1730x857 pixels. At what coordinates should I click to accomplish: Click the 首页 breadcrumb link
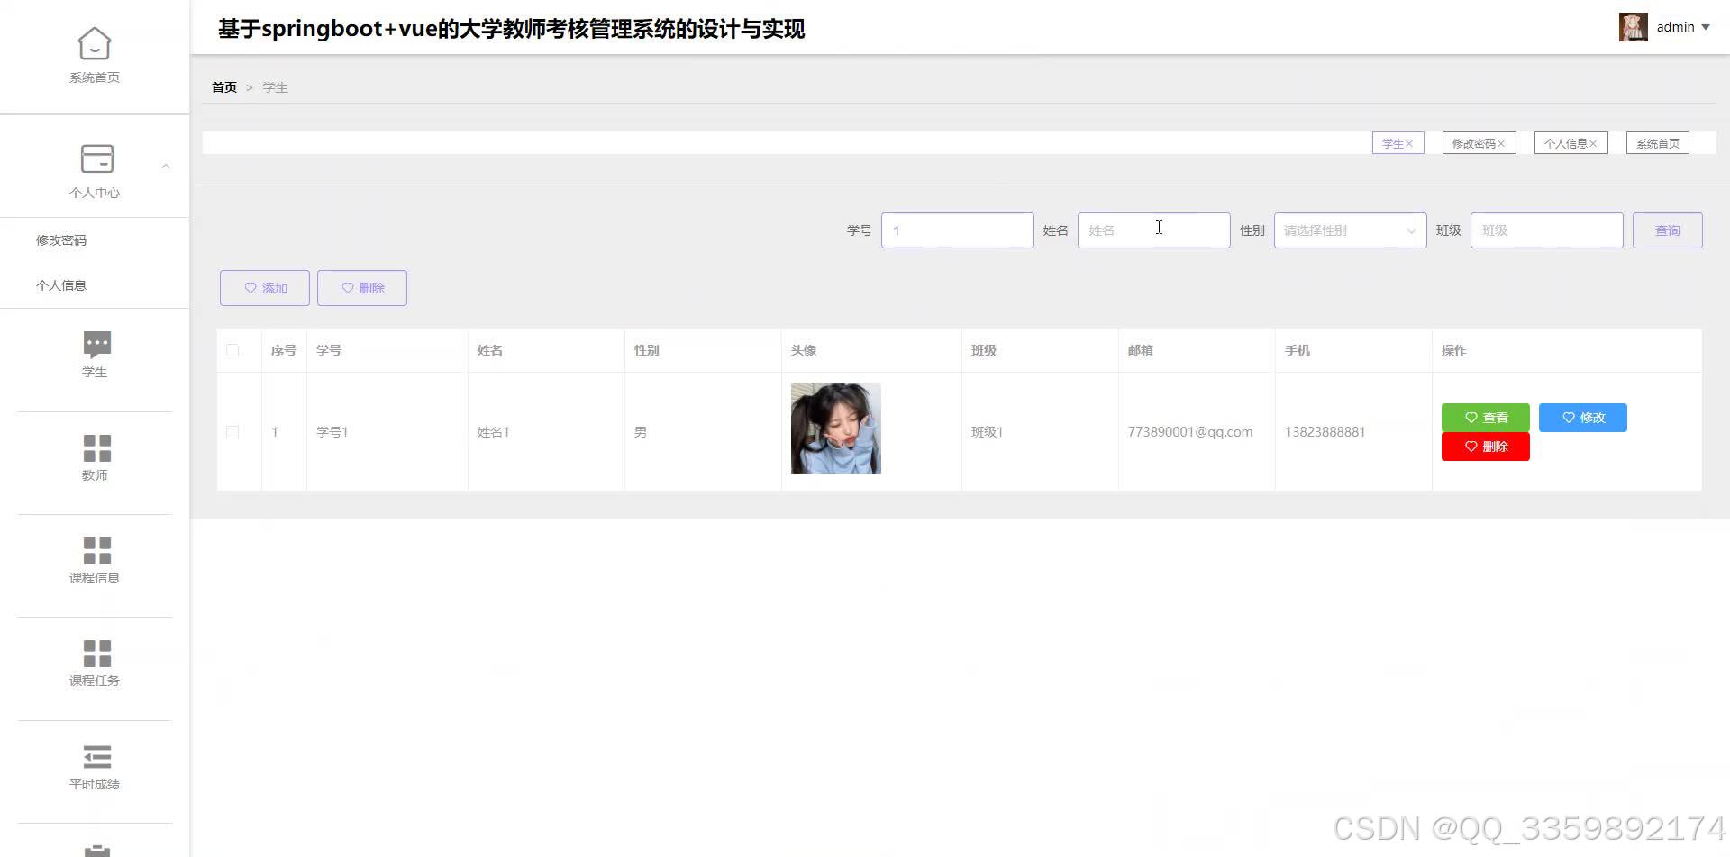click(x=224, y=87)
